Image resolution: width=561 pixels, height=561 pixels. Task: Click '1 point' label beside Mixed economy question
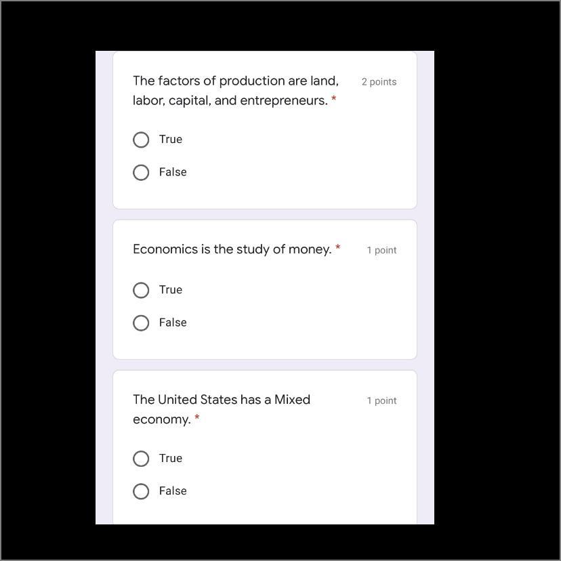(x=381, y=400)
